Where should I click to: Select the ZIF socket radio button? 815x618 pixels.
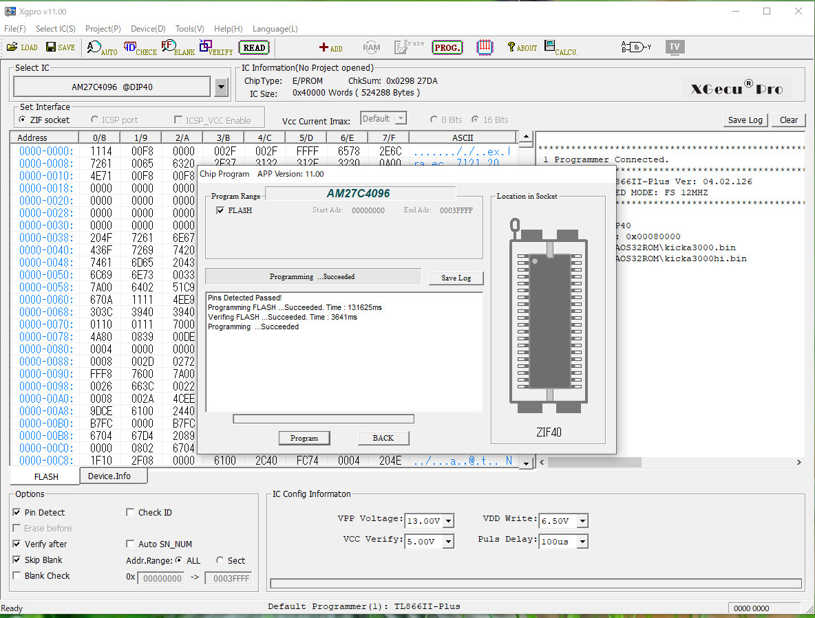coord(22,120)
